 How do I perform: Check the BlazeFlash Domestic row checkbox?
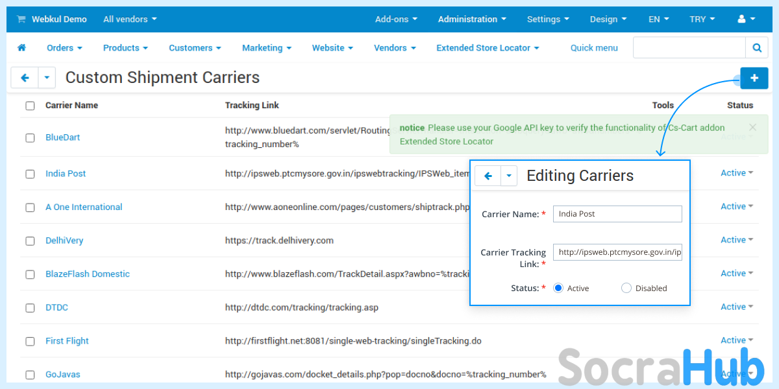point(30,275)
